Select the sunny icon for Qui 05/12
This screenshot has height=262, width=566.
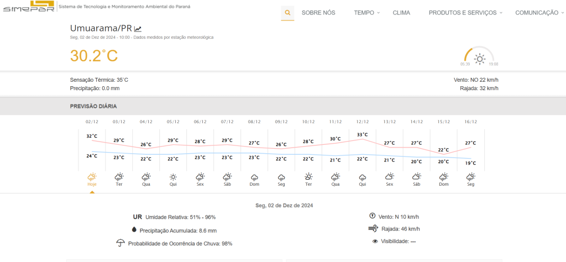(173, 177)
